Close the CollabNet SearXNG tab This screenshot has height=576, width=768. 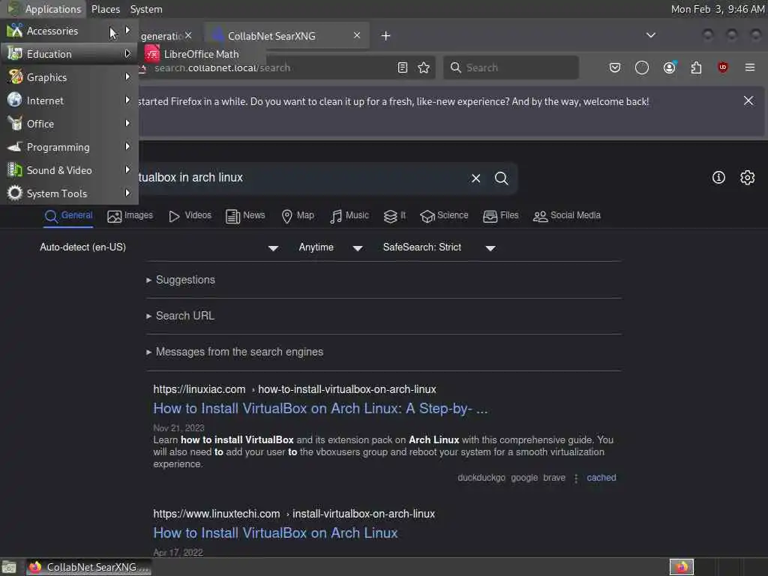click(357, 35)
